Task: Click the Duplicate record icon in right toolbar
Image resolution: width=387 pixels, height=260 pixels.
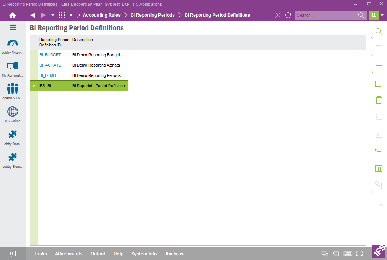Action: [x=379, y=83]
